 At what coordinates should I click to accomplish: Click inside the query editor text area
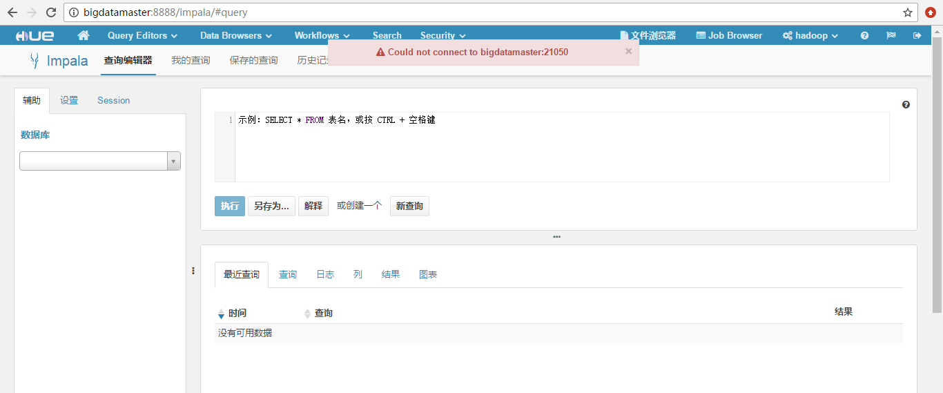[x=562, y=147]
